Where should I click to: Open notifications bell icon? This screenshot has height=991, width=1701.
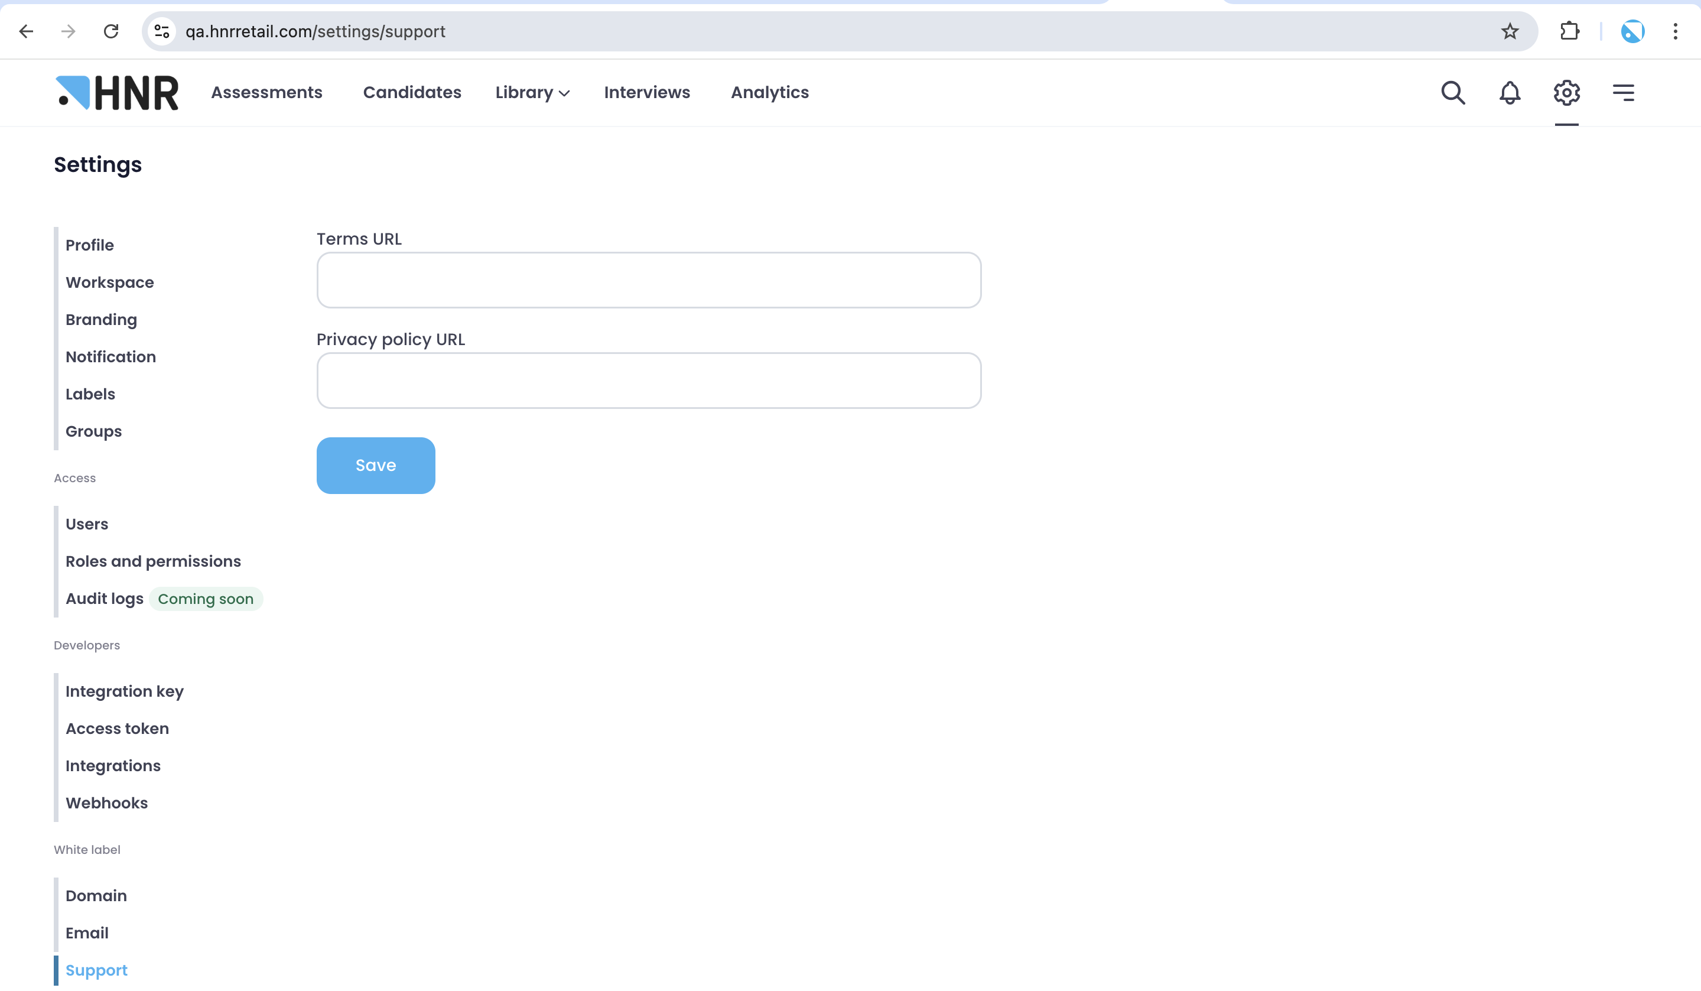tap(1510, 93)
